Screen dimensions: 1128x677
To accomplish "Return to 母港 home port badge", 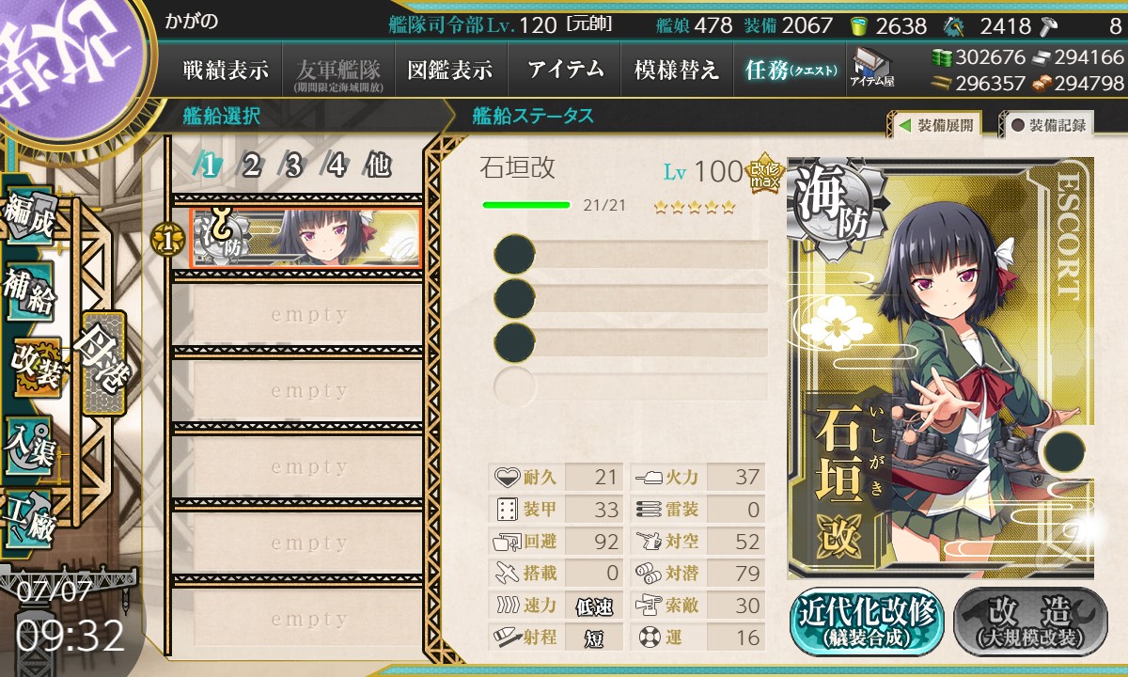I will (102, 363).
